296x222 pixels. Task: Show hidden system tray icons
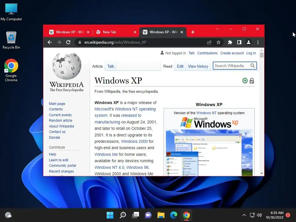tap(244, 215)
